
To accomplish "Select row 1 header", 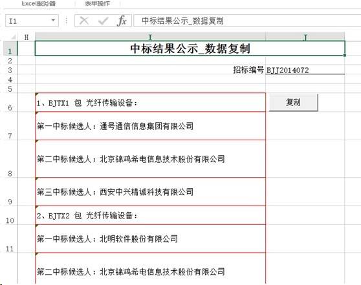I will (x=10, y=48).
